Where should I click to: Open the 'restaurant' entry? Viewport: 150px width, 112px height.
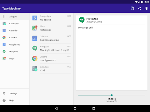[52, 28]
